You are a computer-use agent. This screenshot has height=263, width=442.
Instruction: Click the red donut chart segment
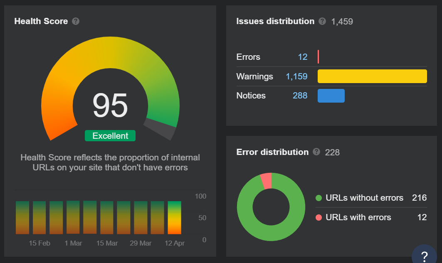pos(266,181)
